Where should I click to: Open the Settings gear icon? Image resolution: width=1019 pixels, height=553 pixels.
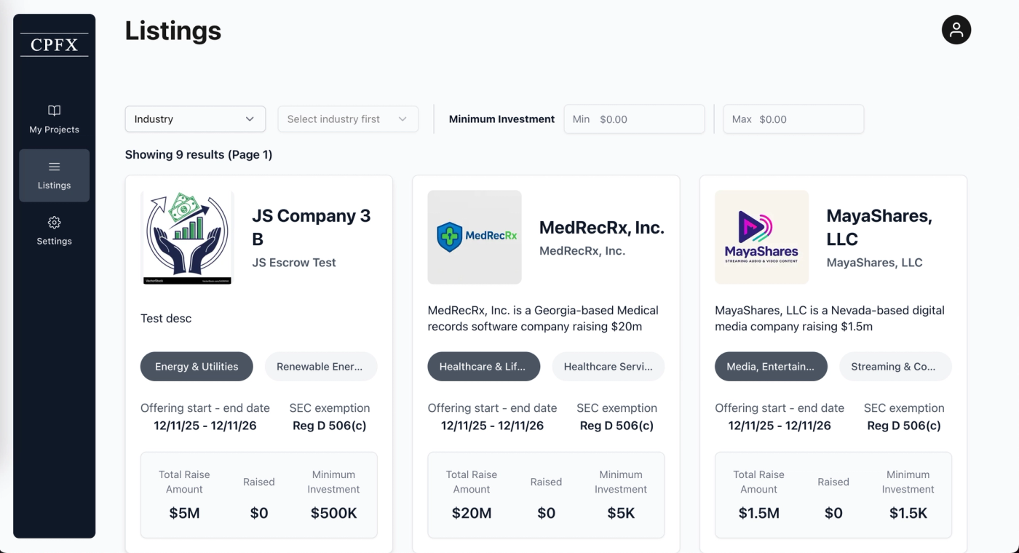(x=55, y=223)
